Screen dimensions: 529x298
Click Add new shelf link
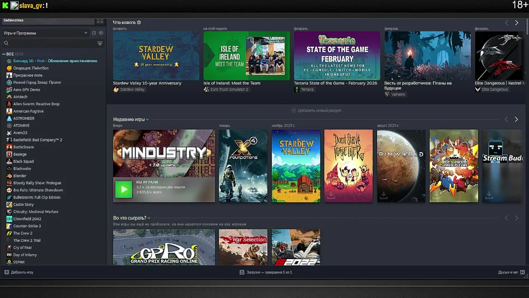316,111
